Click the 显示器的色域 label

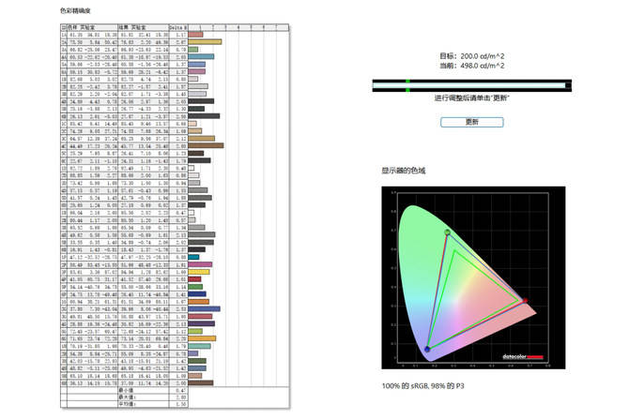pos(404,171)
